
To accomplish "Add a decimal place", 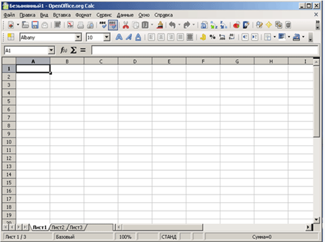I will [x=222, y=37].
